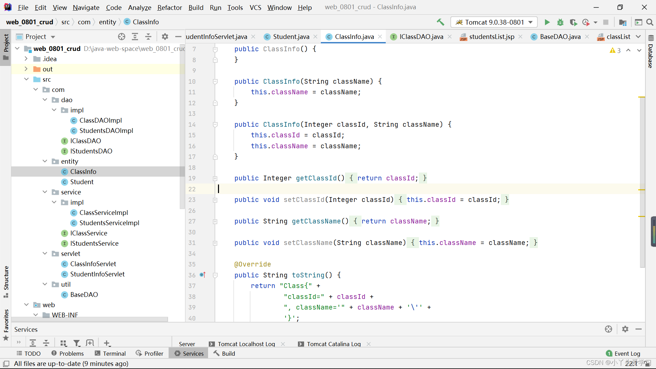This screenshot has height=369, width=656.
Task: Open the VCS menu
Action: [255, 7]
